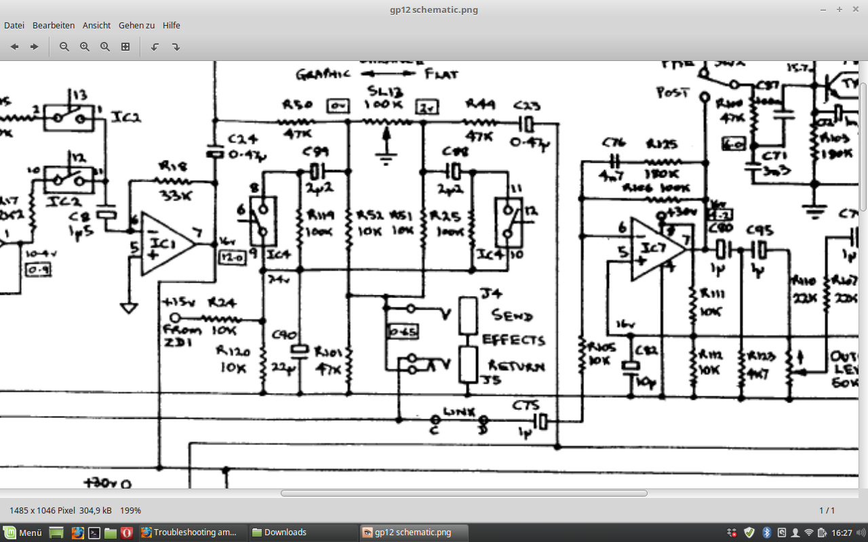Click the 199% zoom level in status bar
Screen dimensions: 868x542
pyautogui.click(x=130, y=510)
